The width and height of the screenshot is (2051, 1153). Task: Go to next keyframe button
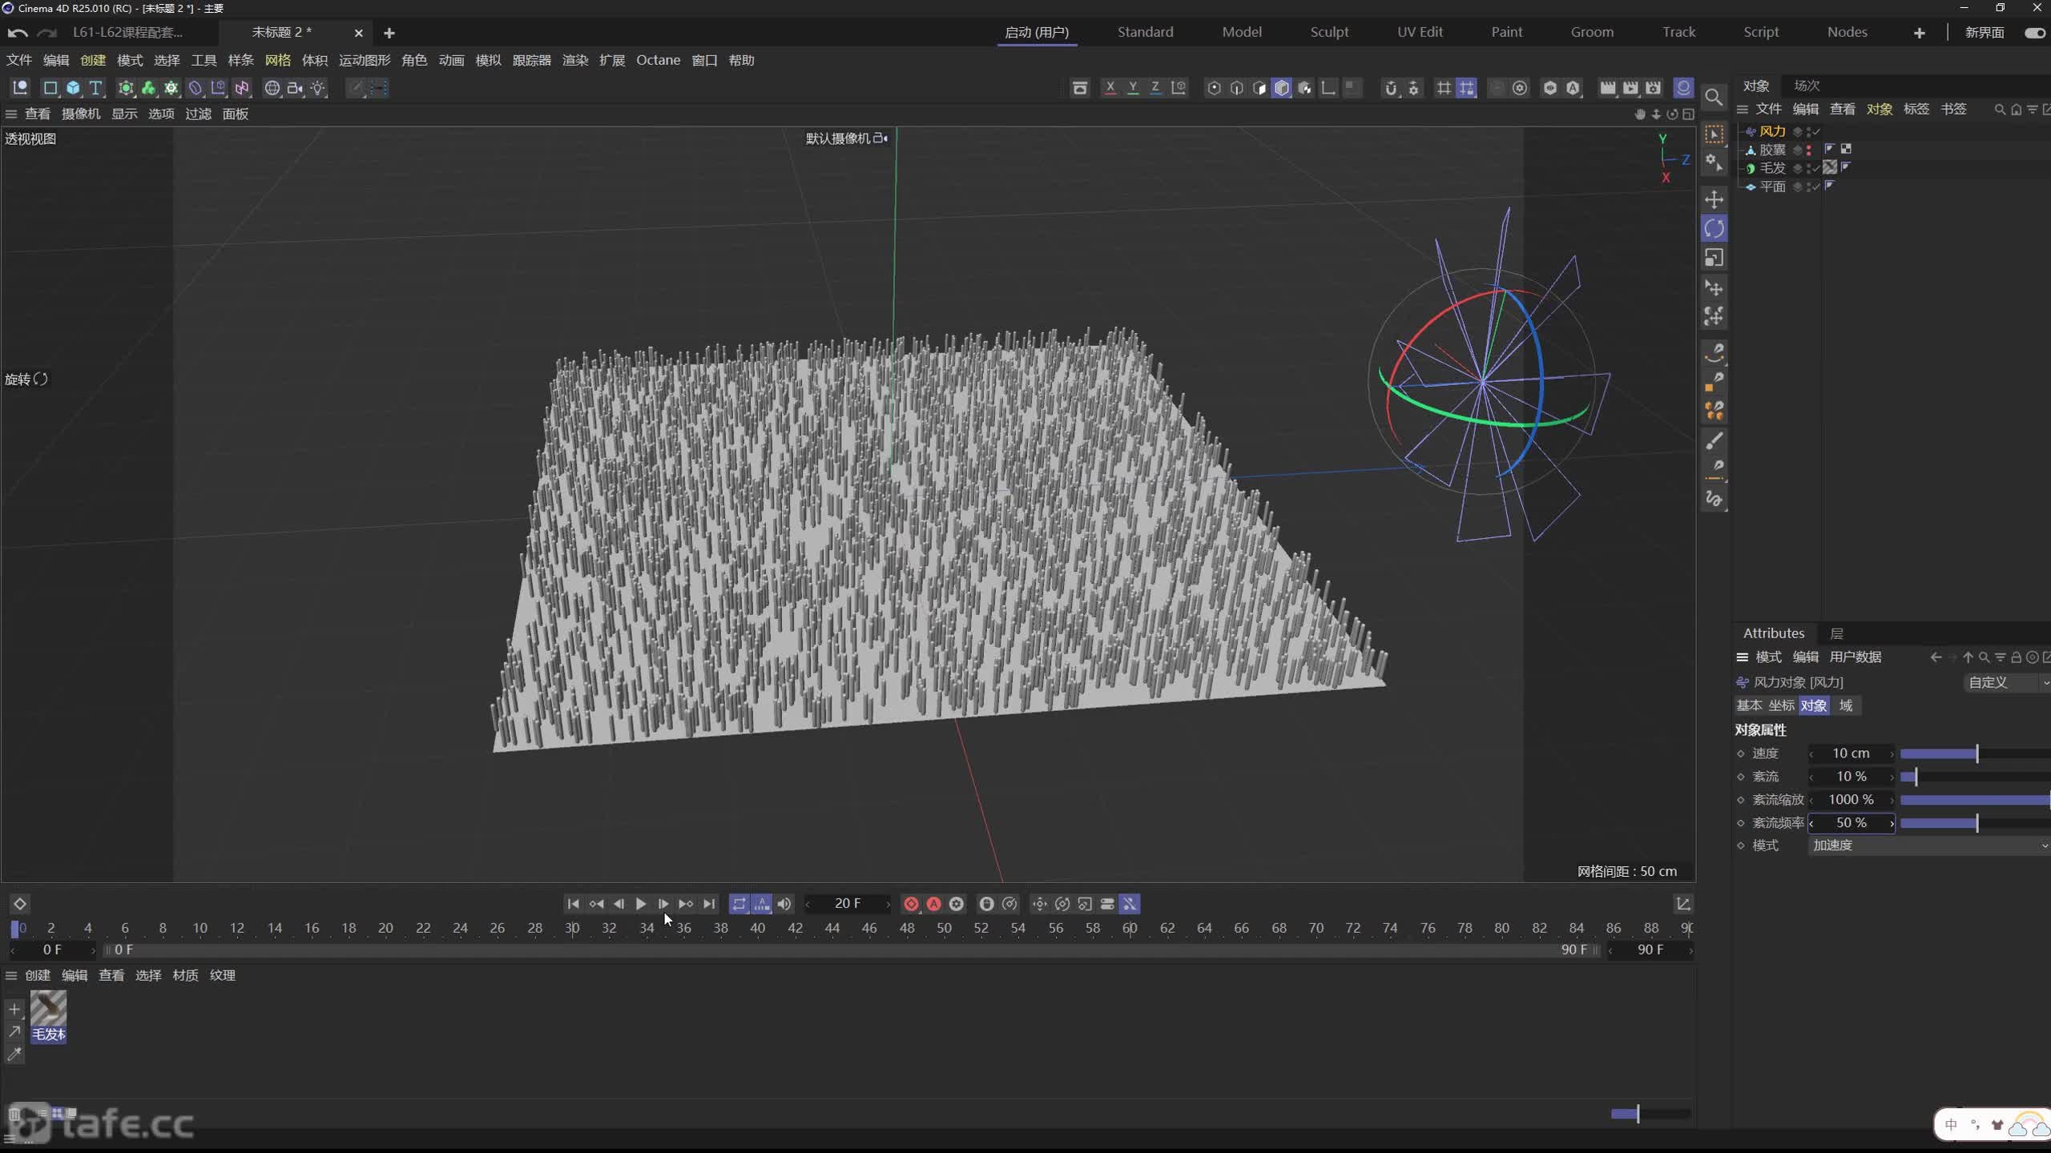click(x=686, y=904)
